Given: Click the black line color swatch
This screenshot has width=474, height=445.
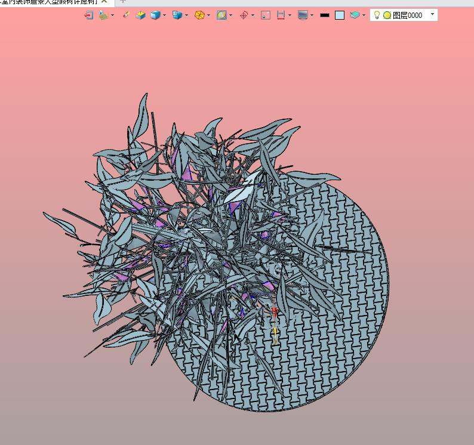Looking at the screenshot, I should [x=325, y=15].
